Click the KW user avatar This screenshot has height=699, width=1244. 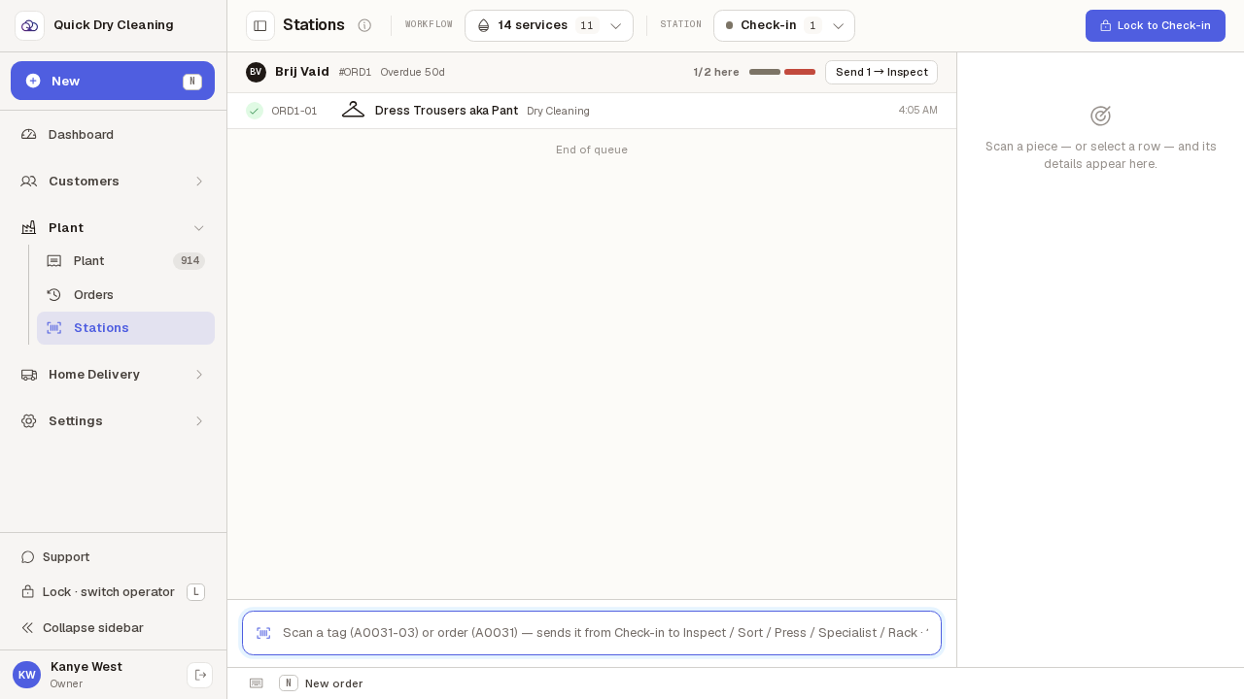26,675
